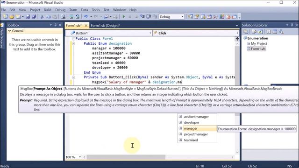Click the View Code icon in Solution Explorer
This screenshot has height=168, width=299.
269,32
